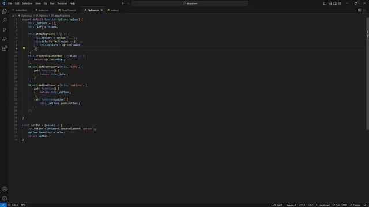Screen dimensions: 369x207
Task: Change encoding via UTF-8
Action: (x=302, y=205)
